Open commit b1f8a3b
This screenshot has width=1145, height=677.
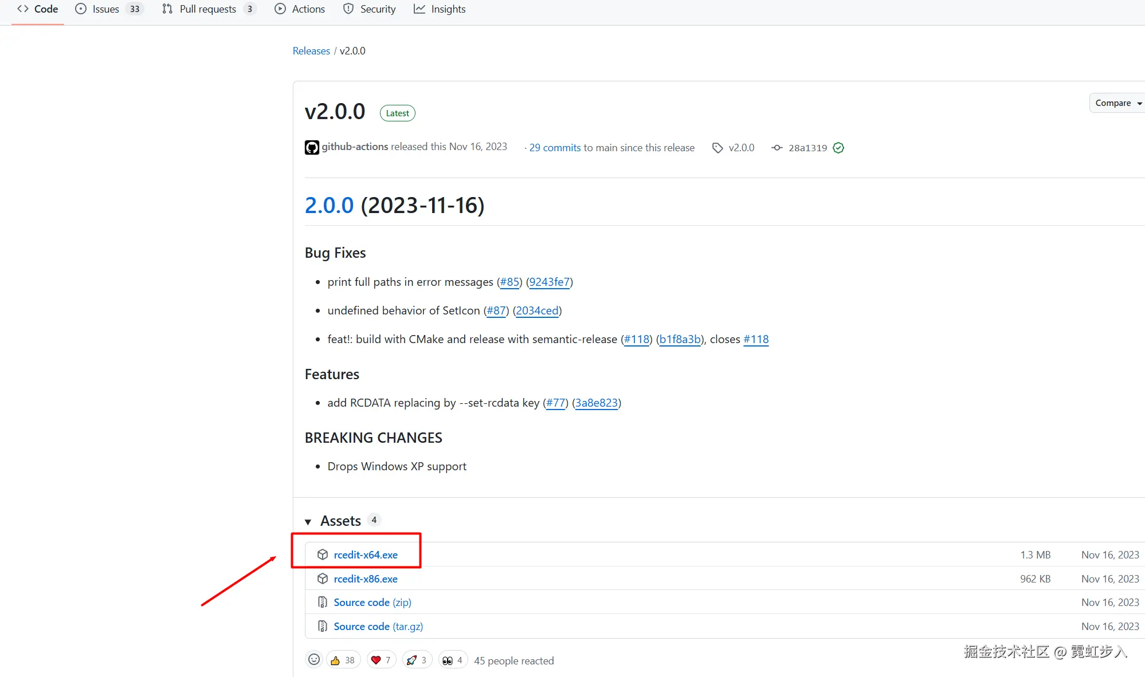pyautogui.click(x=680, y=339)
